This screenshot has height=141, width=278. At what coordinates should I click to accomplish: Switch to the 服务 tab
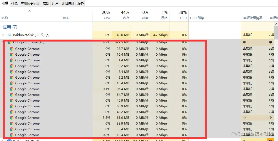pyautogui.click(x=80, y=4)
